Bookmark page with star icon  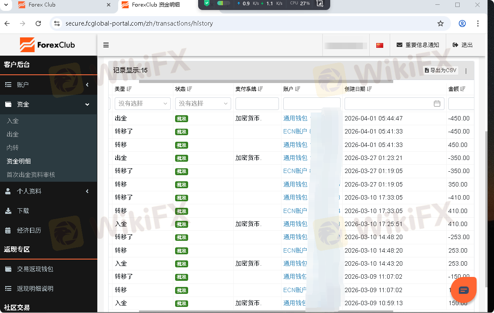pyautogui.click(x=441, y=23)
